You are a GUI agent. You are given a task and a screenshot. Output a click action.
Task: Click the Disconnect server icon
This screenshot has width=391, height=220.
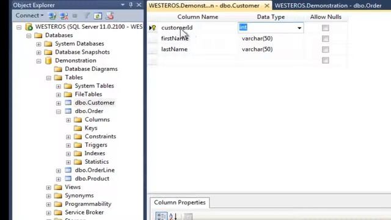(64, 16)
